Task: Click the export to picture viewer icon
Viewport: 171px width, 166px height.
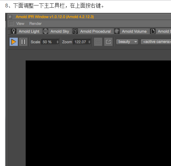Action: click(x=108, y=42)
